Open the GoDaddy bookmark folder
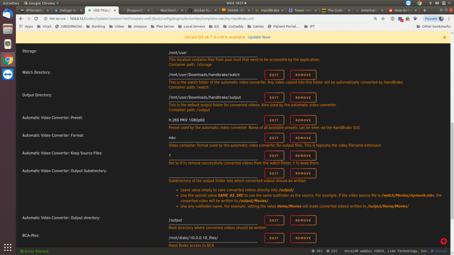The height and width of the screenshot is (255, 454). click(233, 26)
